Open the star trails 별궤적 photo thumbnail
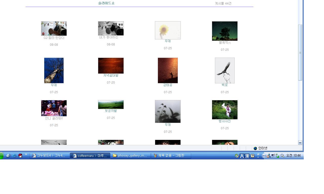This screenshot has width=324, height=194. point(225,31)
